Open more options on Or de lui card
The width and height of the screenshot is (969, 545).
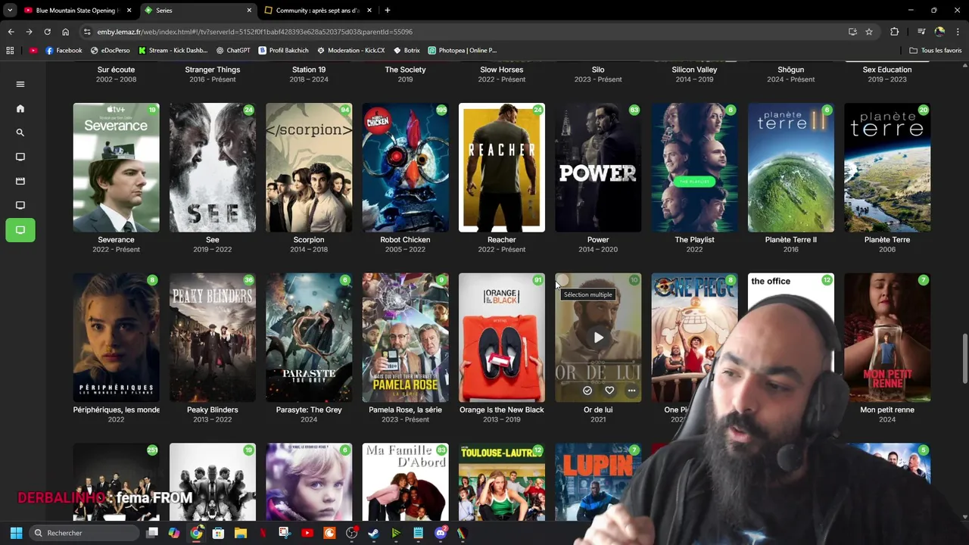pyautogui.click(x=631, y=391)
